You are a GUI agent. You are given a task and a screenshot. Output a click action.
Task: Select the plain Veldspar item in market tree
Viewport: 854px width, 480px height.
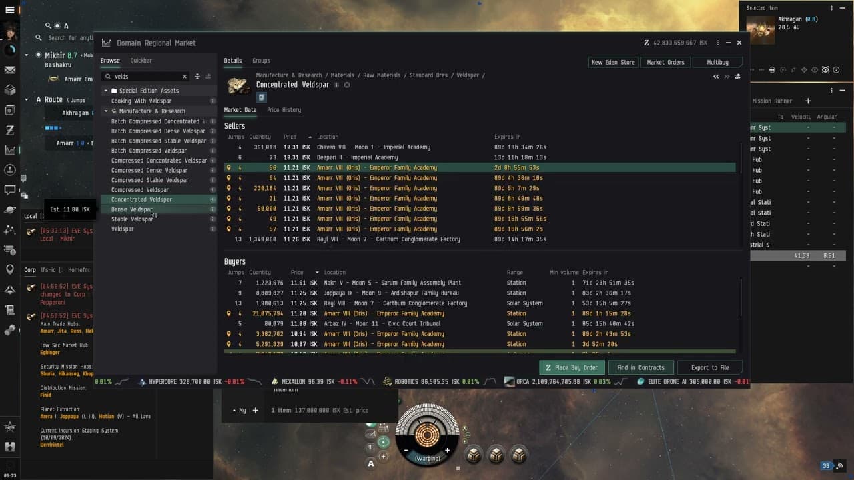point(123,229)
